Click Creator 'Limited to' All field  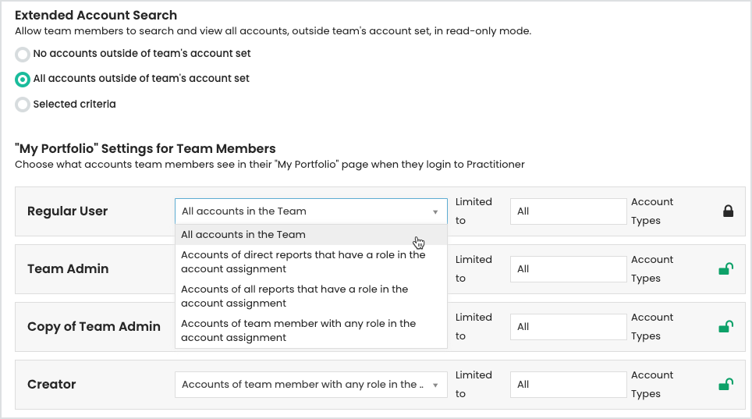point(568,385)
